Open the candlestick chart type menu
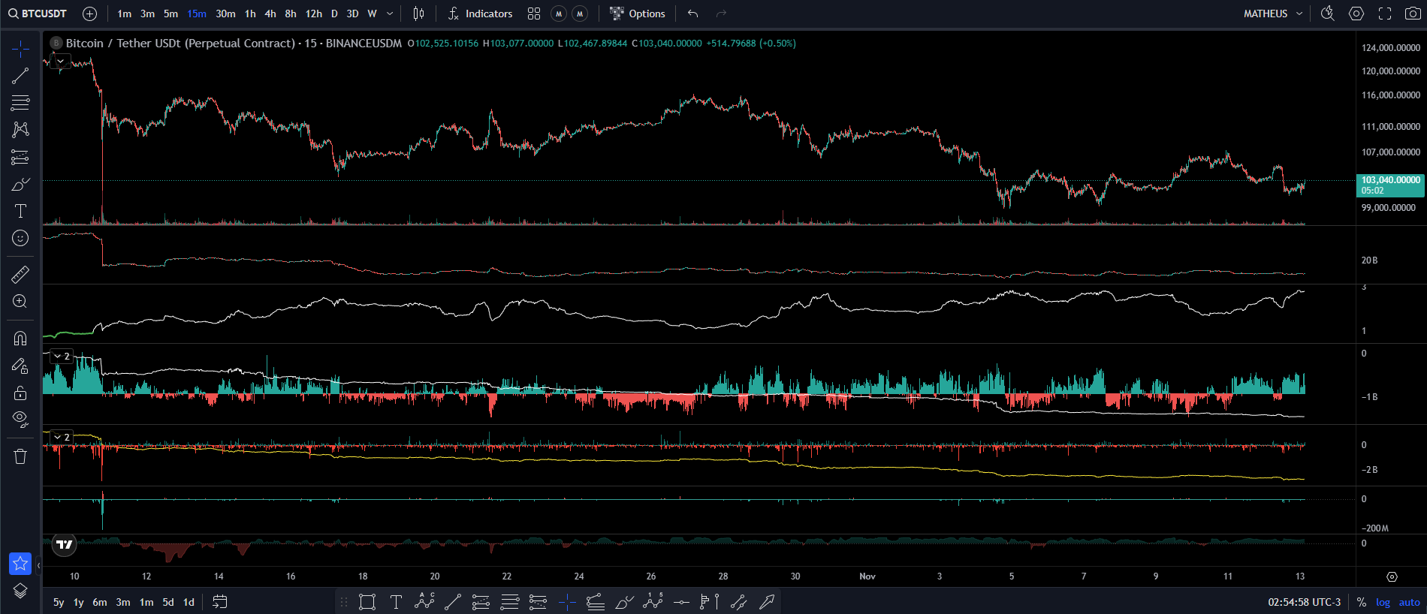Viewport: 1427px width, 614px height. tap(418, 14)
